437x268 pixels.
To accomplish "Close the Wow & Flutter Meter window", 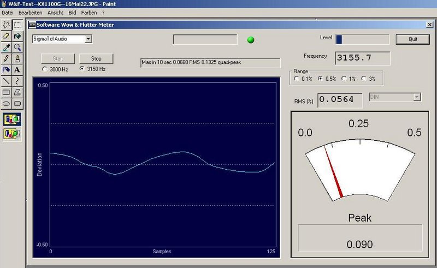I will coord(429,25).
